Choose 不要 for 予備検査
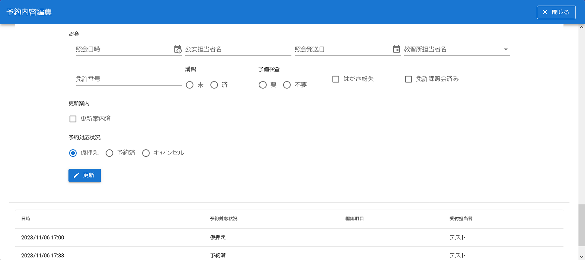 tap(287, 85)
